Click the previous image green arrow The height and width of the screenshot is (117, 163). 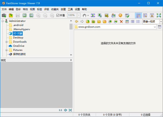click(x=25, y=15)
